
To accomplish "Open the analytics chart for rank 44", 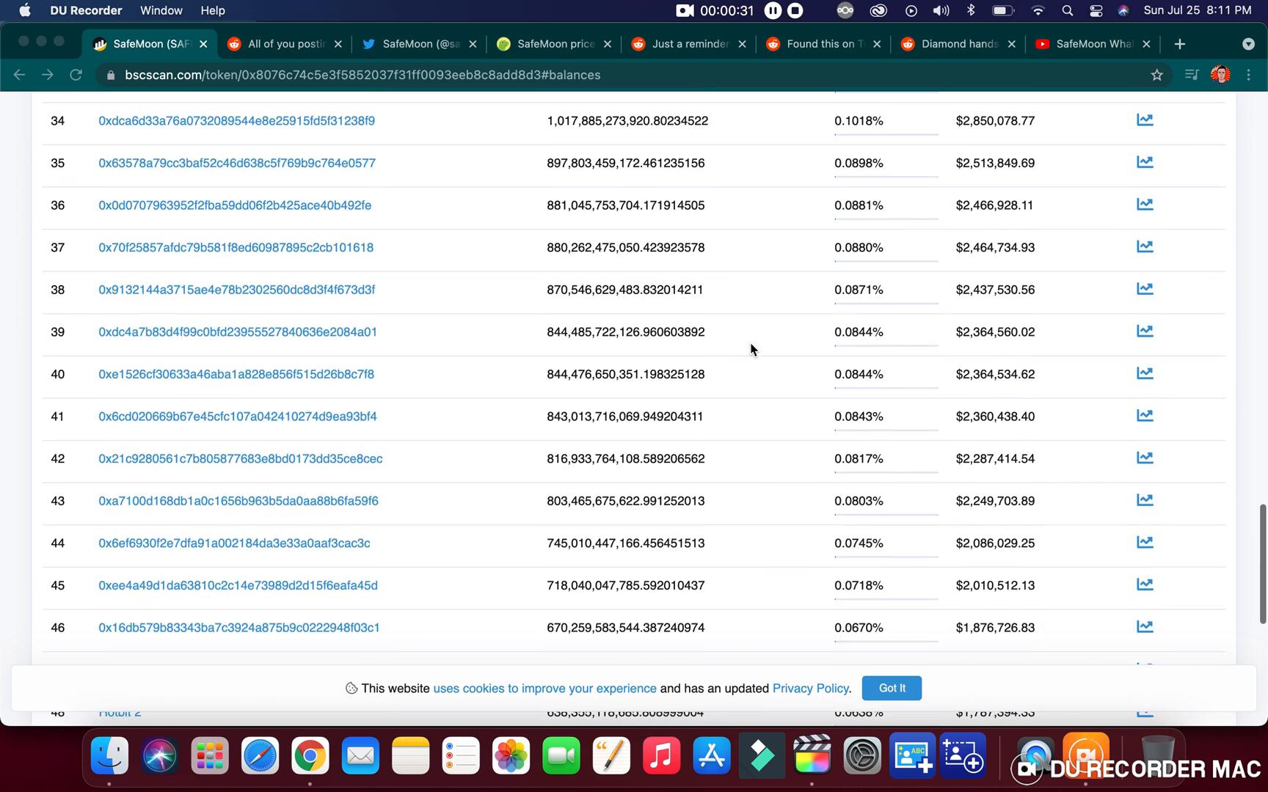I will click(1144, 542).
